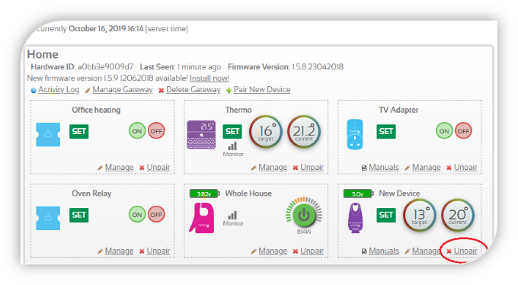Switch Oven Relay ON
Screen dimensions: 518x285
tap(137, 215)
